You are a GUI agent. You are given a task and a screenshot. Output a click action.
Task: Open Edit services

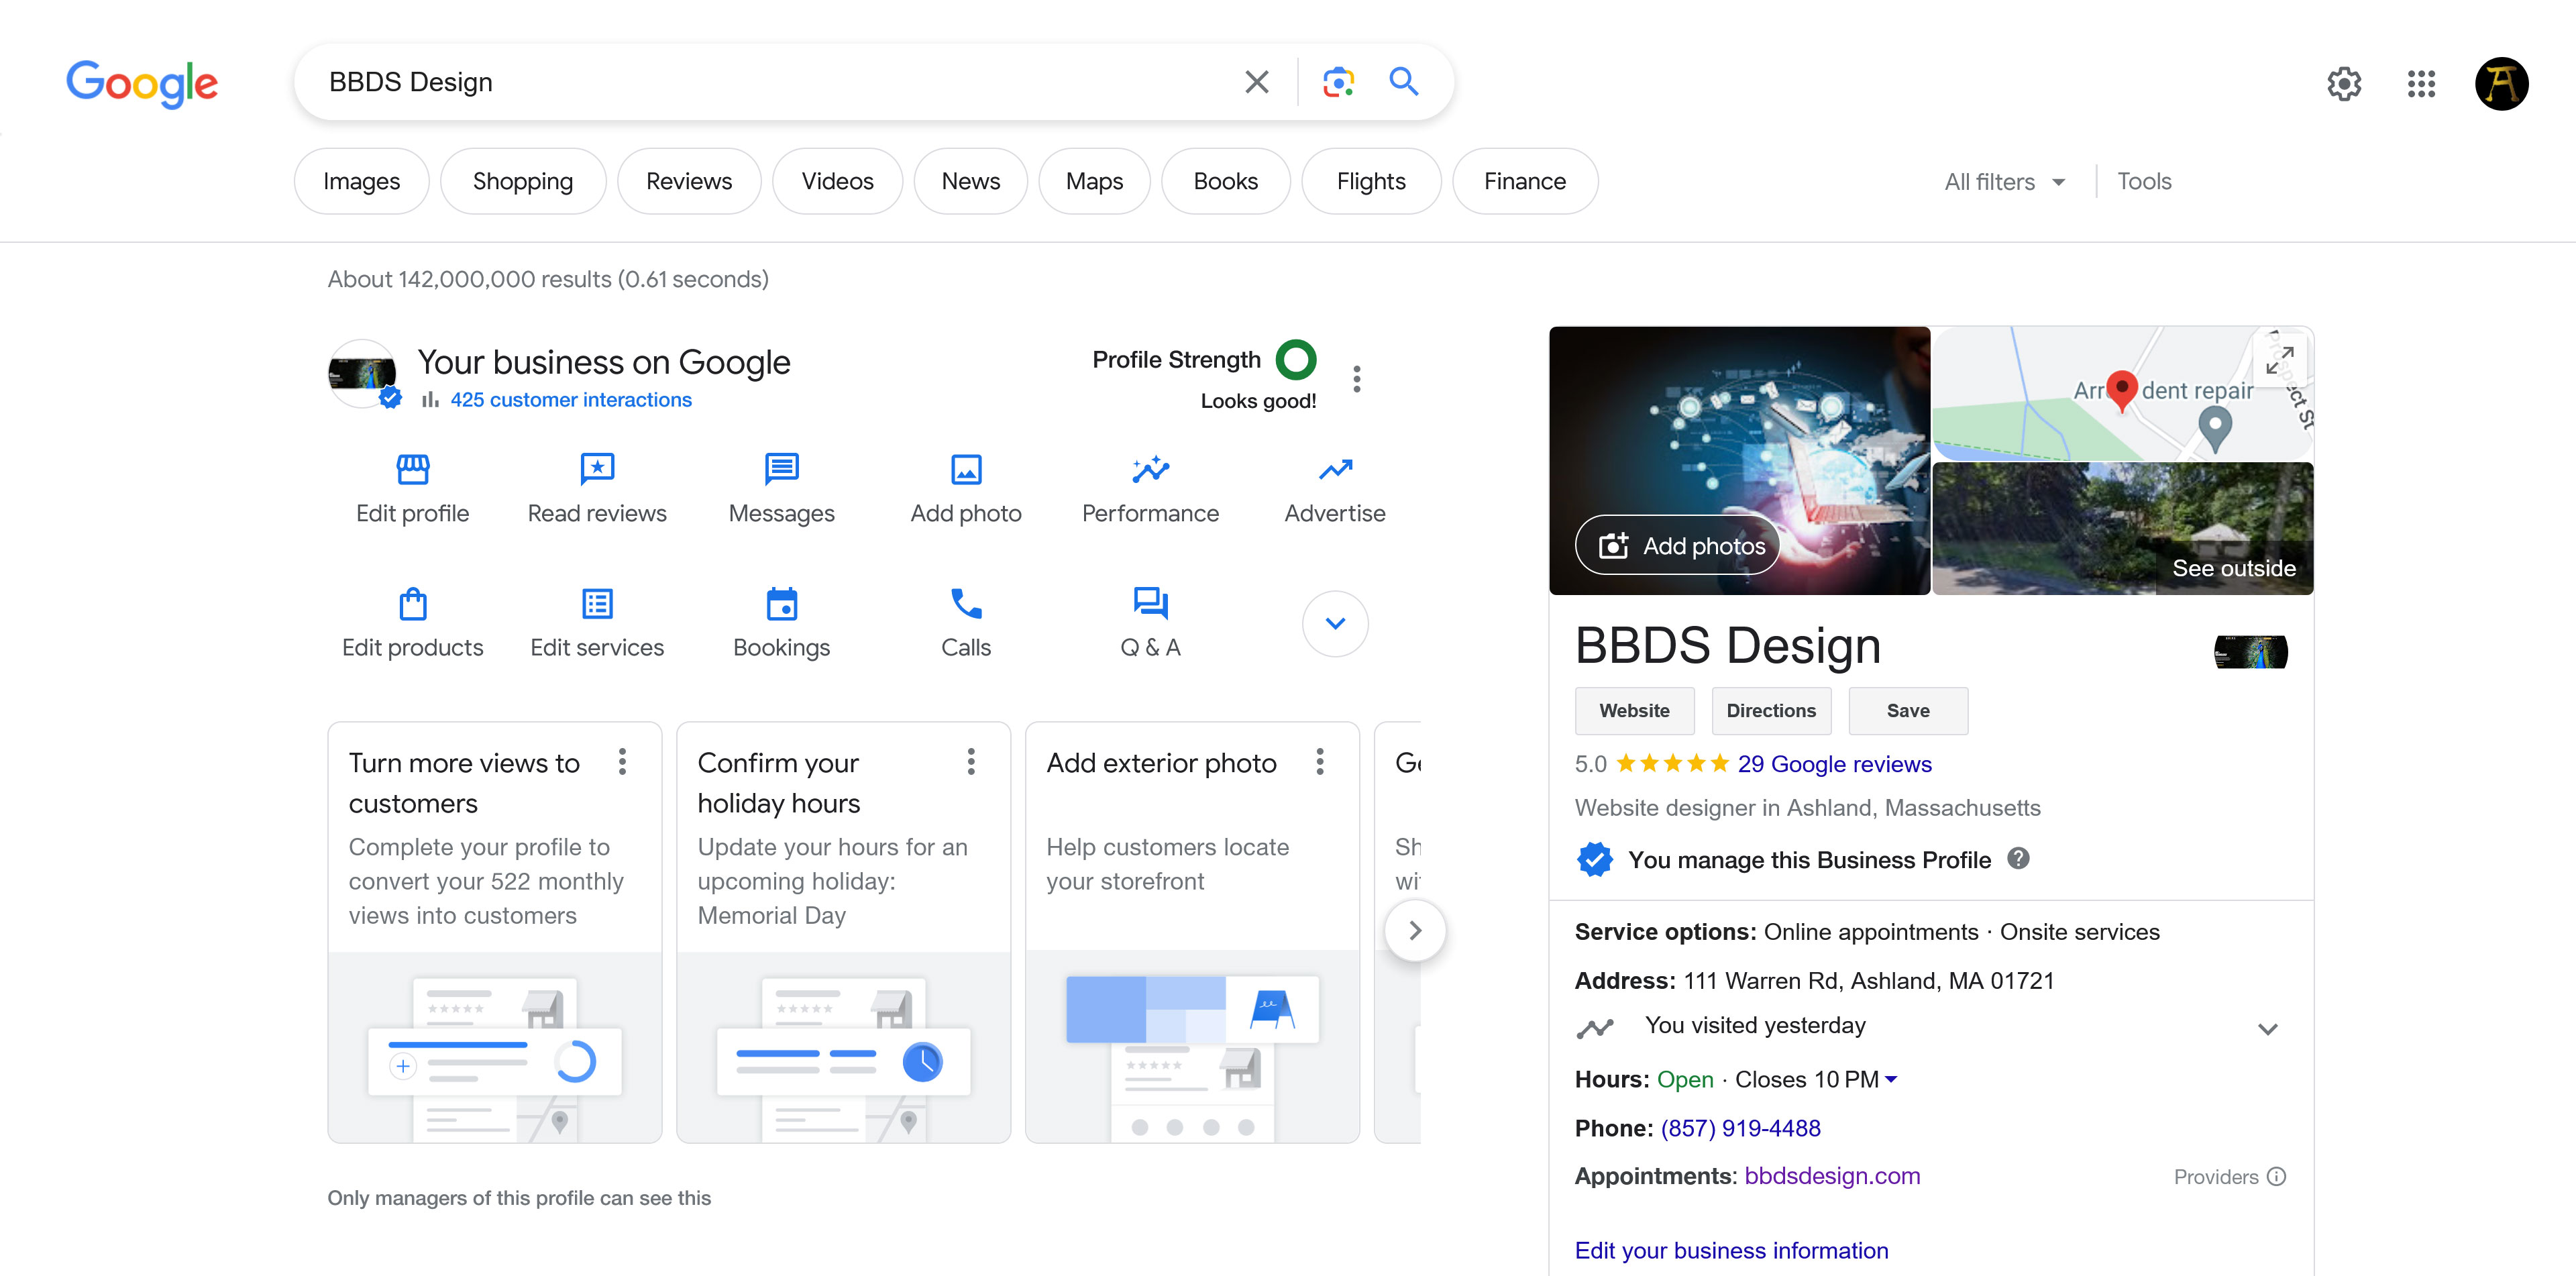tap(597, 623)
